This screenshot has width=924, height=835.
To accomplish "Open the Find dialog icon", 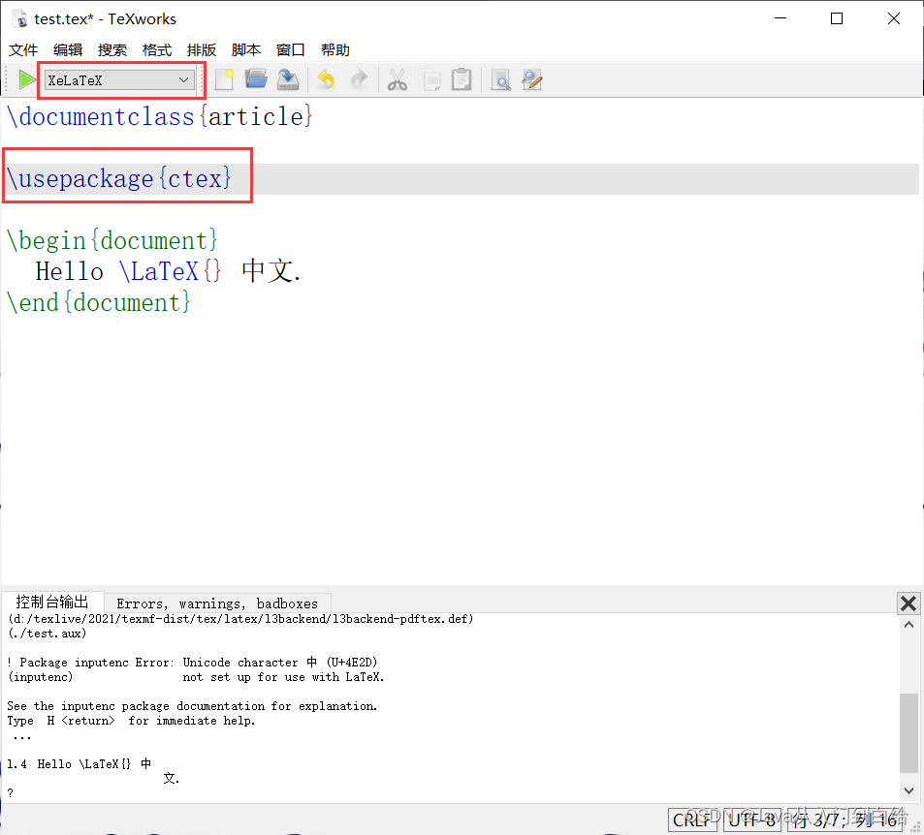I will coord(500,79).
